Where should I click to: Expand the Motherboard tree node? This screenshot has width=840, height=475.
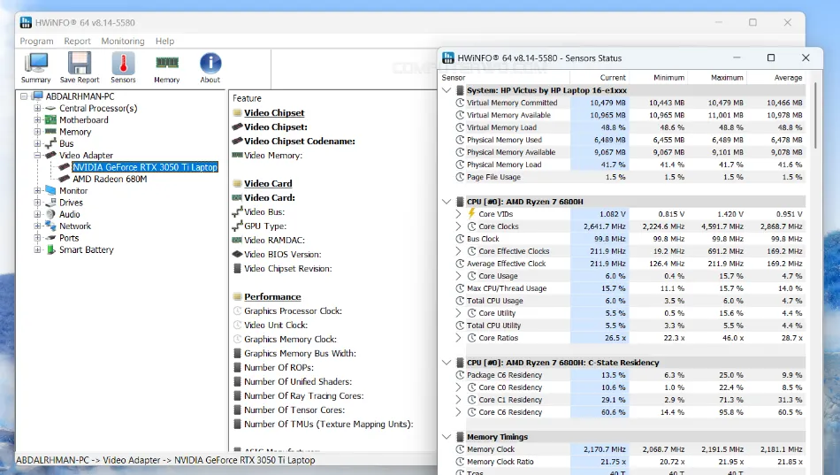pos(37,120)
